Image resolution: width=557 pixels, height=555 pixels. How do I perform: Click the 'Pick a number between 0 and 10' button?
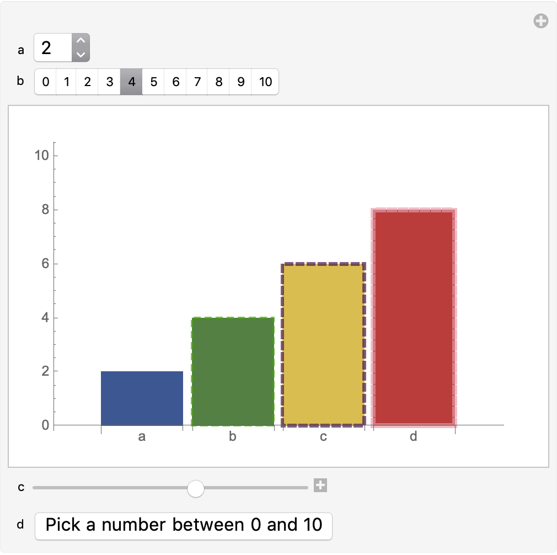(184, 526)
